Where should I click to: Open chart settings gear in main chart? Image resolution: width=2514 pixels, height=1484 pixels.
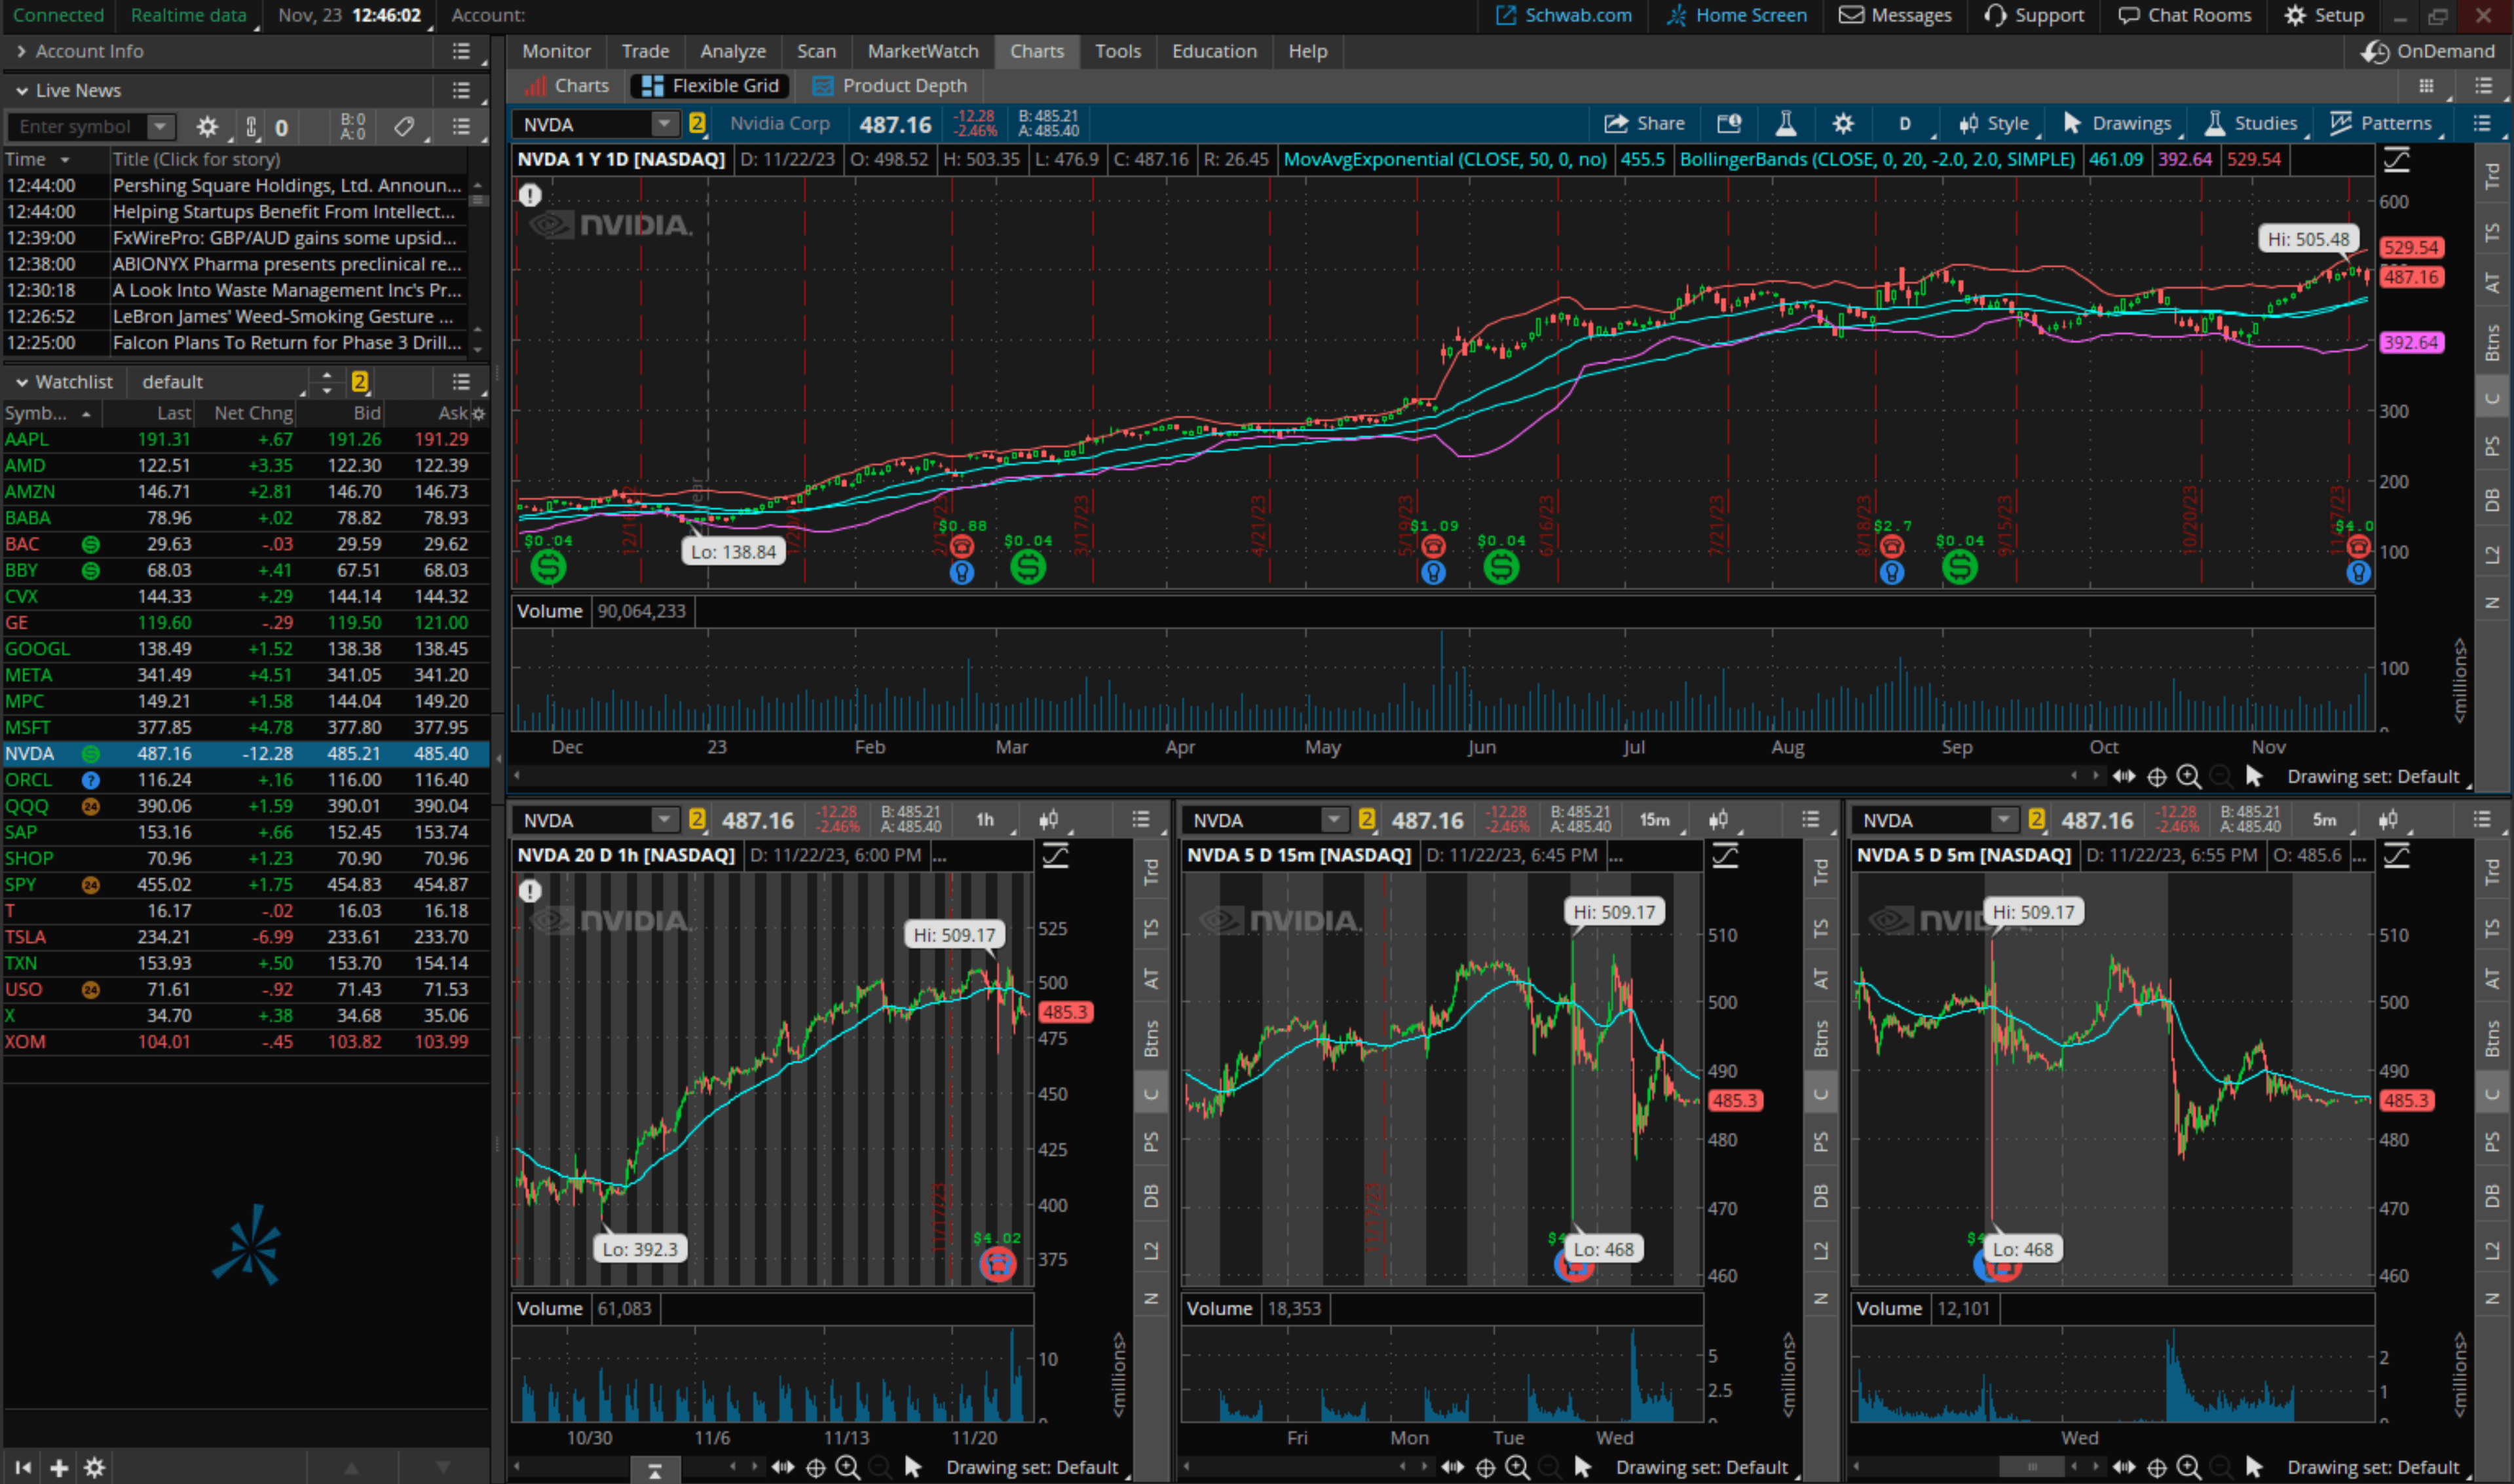click(1842, 123)
